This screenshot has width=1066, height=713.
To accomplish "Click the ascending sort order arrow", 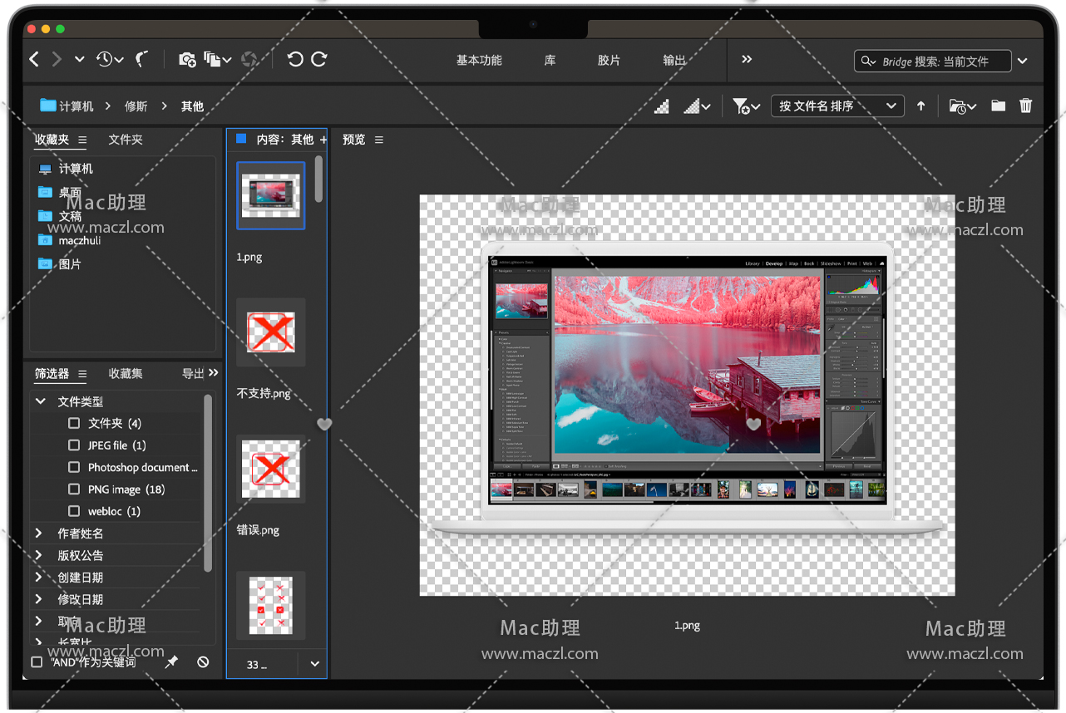I will (x=920, y=106).
